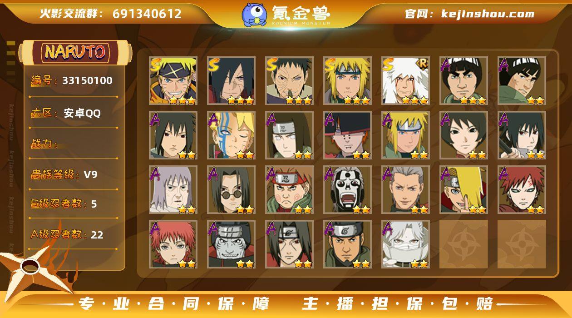Click the white-haired masked ninja portrait in last row
Viewport: 572px width, 318px height.
click(x=405, y=244)
